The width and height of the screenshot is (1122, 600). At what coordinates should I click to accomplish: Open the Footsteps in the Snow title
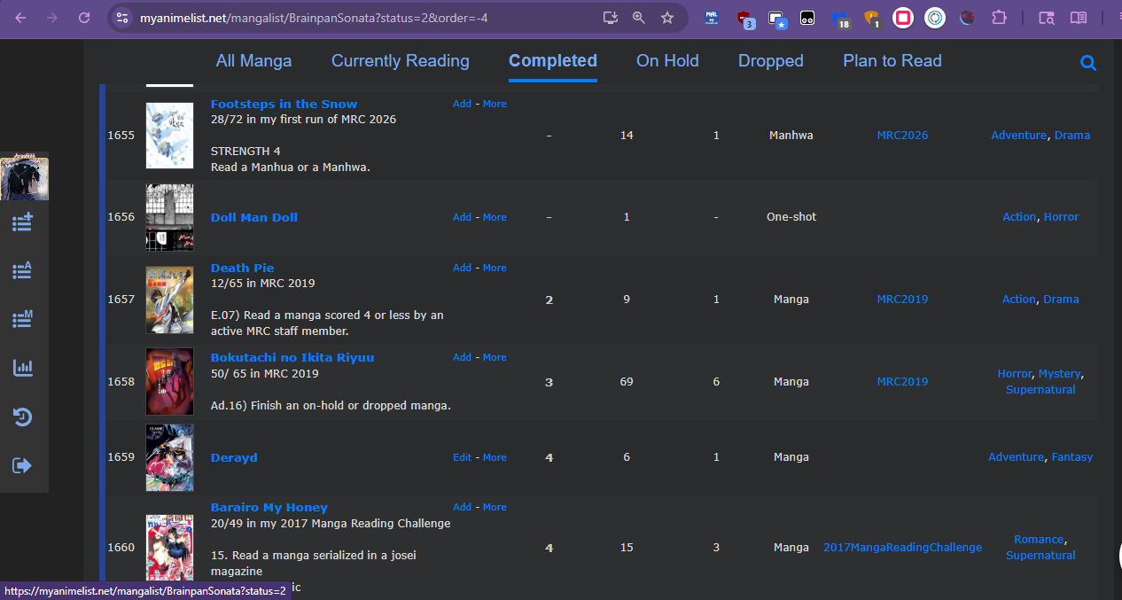pyautogui.click(x=284, y=104)
